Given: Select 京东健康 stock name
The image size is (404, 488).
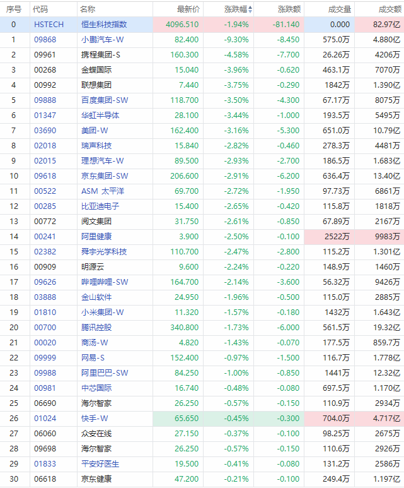Looking at the screenshot, I should click(x=96, y=479).
